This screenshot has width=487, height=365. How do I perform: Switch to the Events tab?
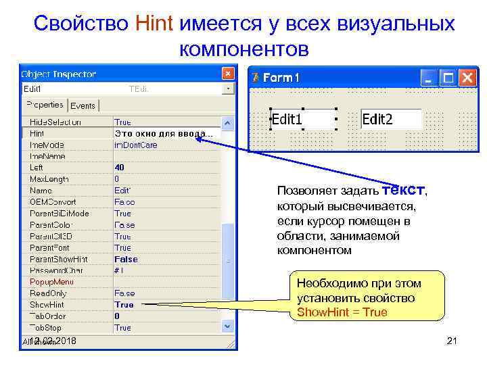pos(83,106)
